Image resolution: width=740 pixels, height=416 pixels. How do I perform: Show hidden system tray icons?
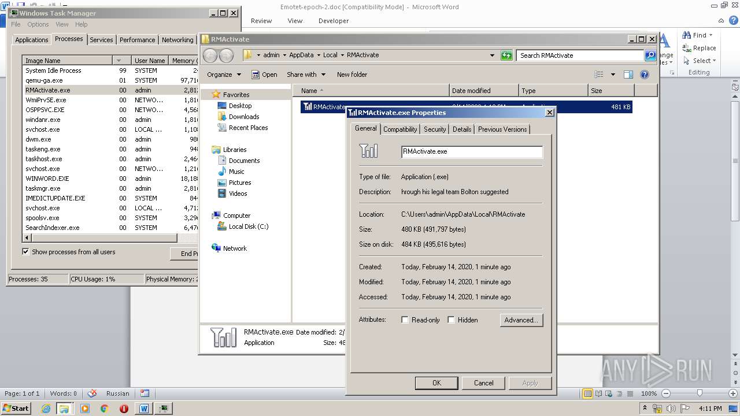pyautogui.click(x=645, y=408)
